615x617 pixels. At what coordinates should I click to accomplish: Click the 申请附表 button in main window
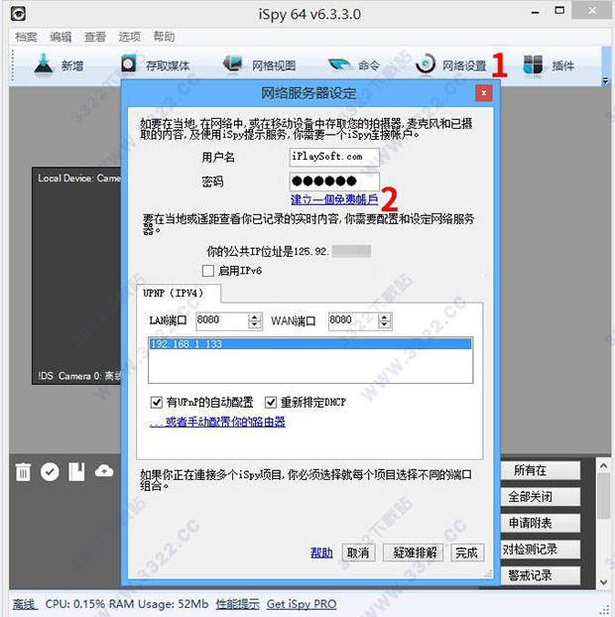pos(541,523)
